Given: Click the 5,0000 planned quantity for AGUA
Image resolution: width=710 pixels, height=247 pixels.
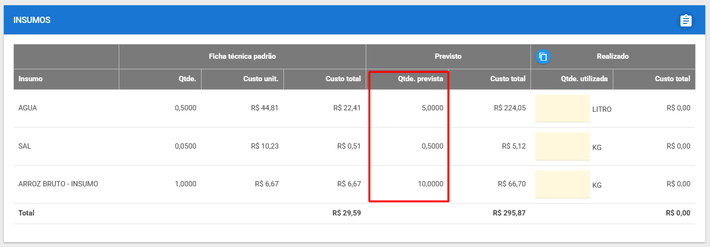Looking at the screenshot, I should pyautogui.click(x=432, y=108).
